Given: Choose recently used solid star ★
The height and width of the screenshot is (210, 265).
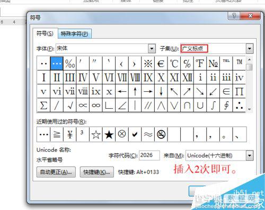Looking at the screenshot, I should [x=109, y=134].
